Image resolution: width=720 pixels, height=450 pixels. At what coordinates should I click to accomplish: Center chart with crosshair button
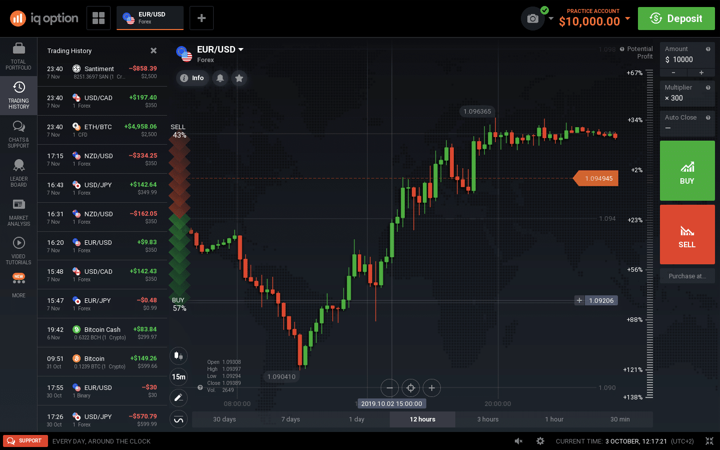coord(411,388)
